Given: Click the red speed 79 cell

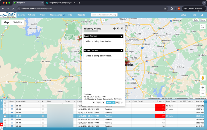Looking at the screenshot, I should pyautogui.click(x=160, y=109).
